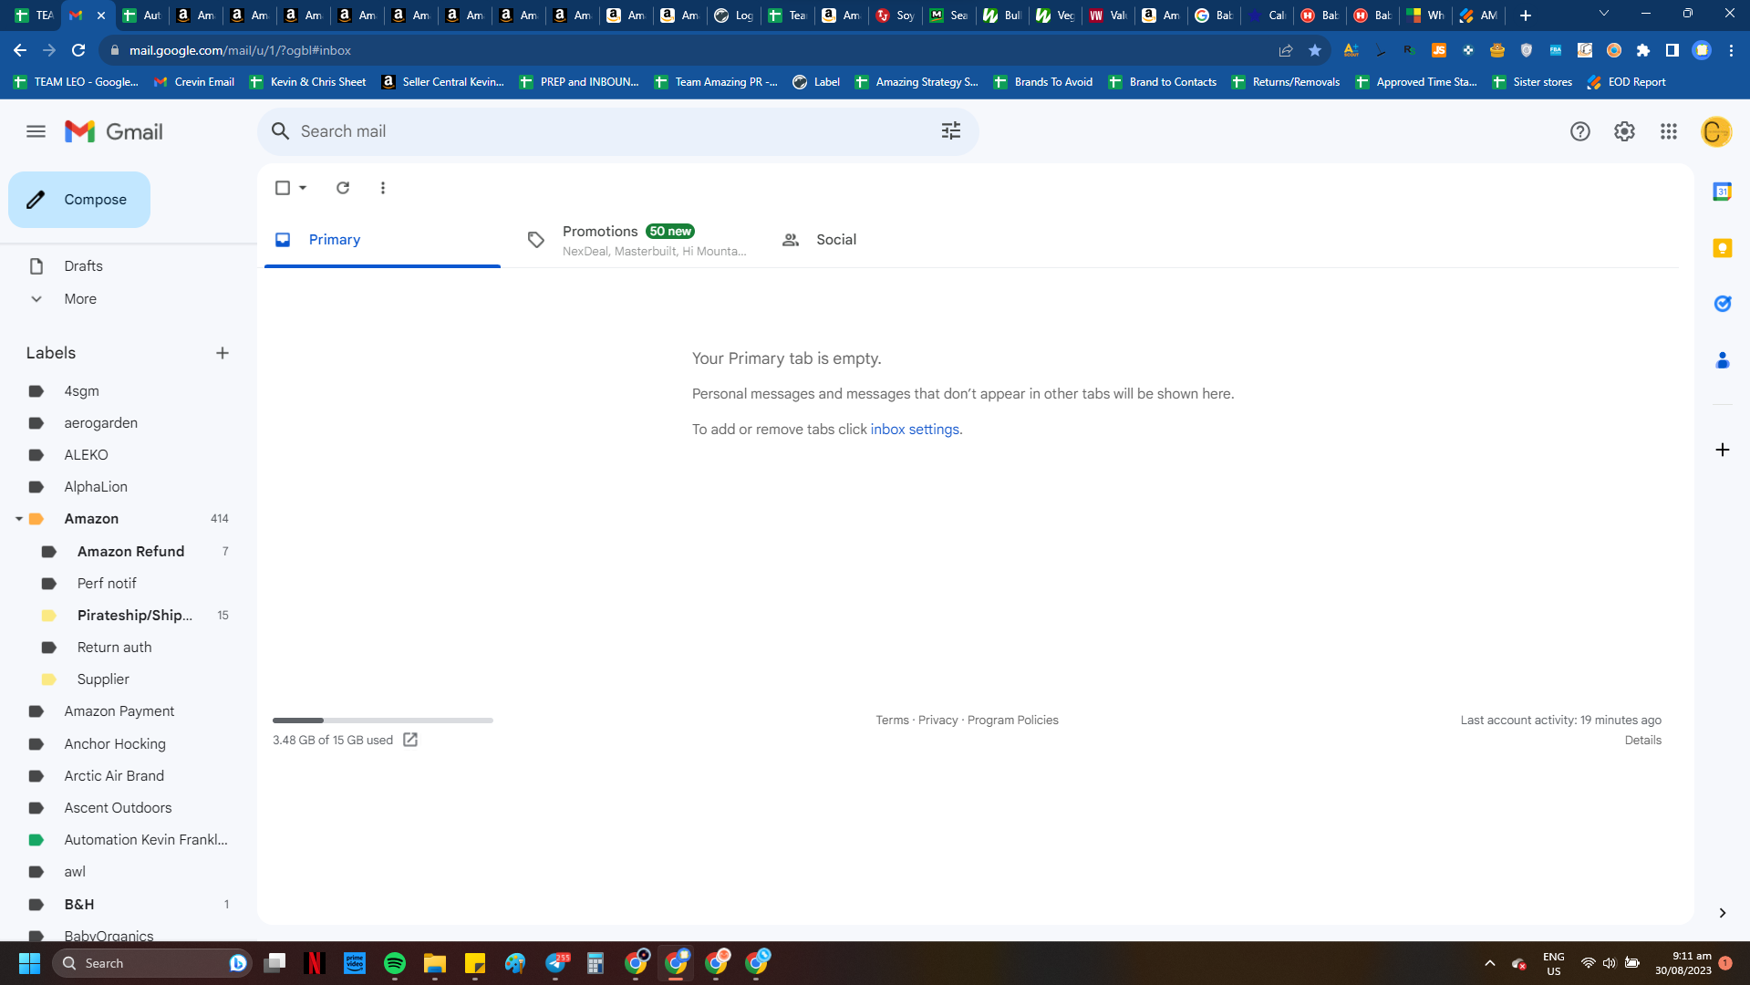1750x985 pixels.
Task: Switch to the Primary tab
Action: (x=382, y=240)
